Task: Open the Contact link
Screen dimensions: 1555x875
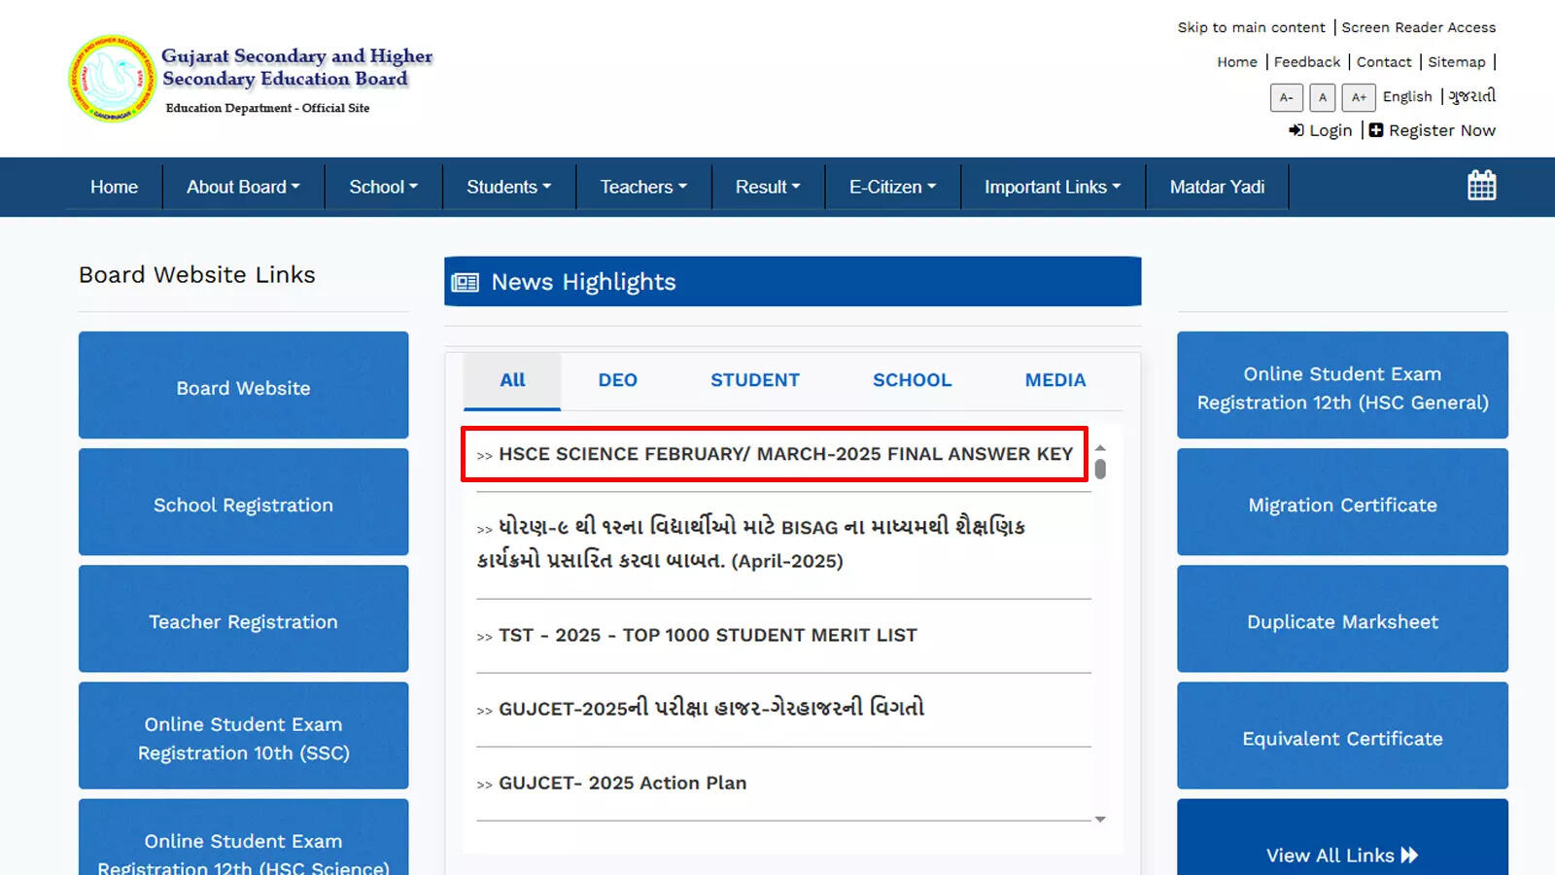Action: [1384, 62]
